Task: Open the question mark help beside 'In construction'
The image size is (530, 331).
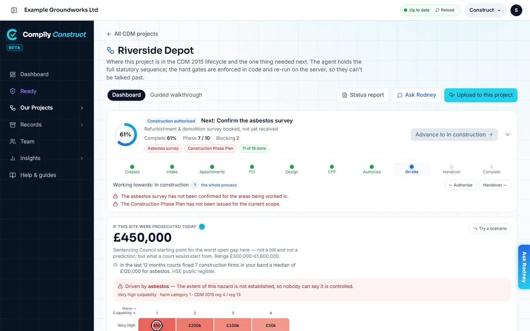Action: pos(195,185)
